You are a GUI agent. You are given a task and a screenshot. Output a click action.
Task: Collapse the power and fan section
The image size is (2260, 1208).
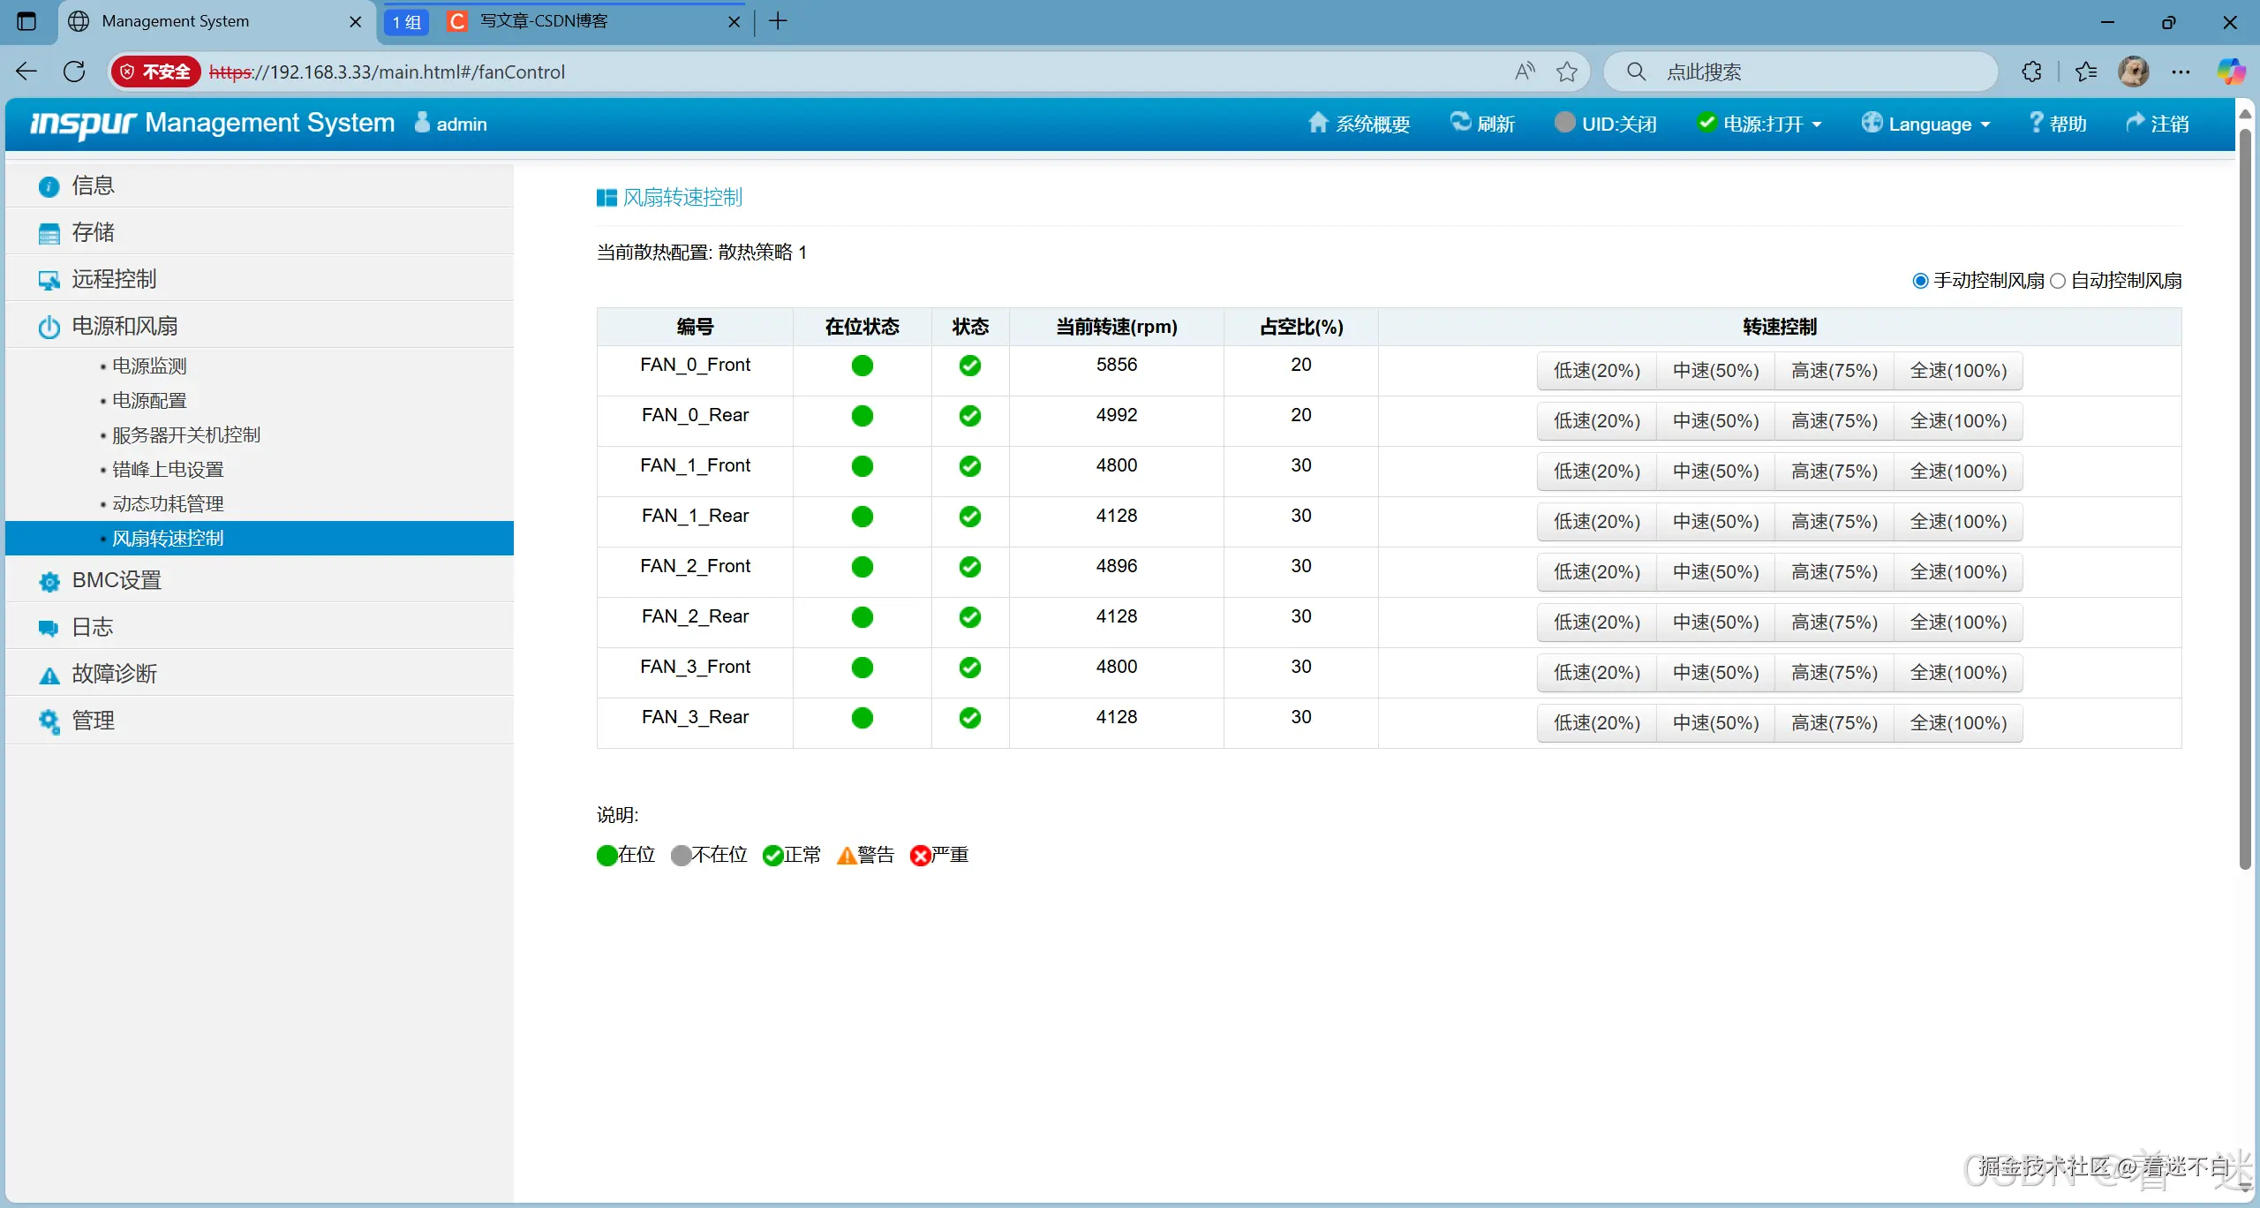click(124, 326)
